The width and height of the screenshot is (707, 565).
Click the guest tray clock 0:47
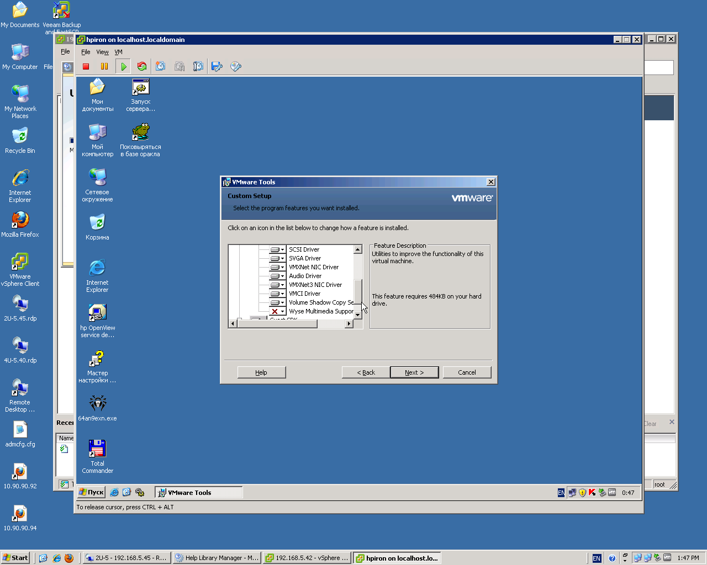[x=628, y=493]
